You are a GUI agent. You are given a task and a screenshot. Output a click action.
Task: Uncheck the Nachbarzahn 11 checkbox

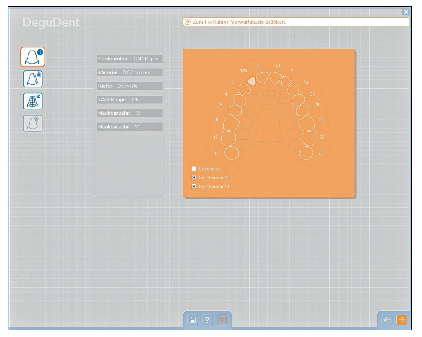click(x=194, y=186)
